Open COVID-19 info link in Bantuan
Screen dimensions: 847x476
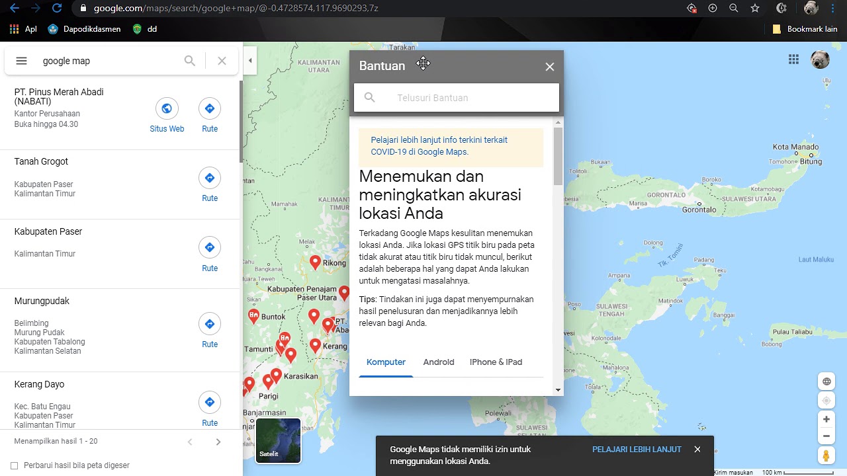click(x=439, y=146)
